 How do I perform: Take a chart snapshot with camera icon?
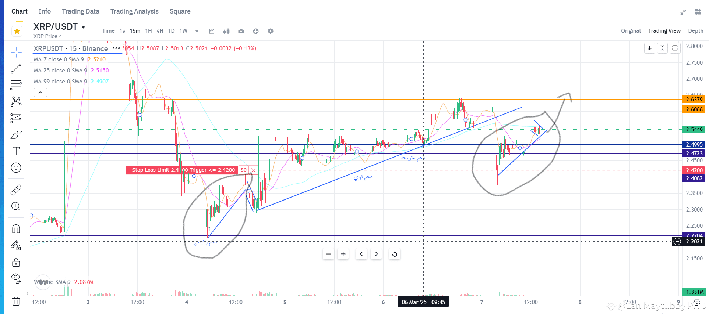241,31
